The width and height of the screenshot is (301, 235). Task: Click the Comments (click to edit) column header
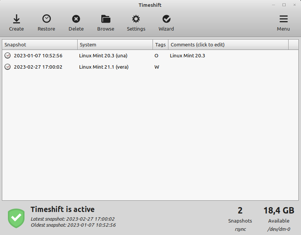click(x=228, y=45)
